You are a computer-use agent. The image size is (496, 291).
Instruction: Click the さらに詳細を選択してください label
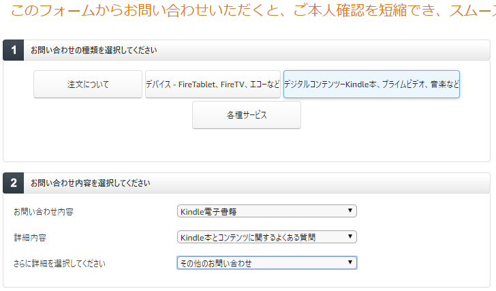pos(59,263)
